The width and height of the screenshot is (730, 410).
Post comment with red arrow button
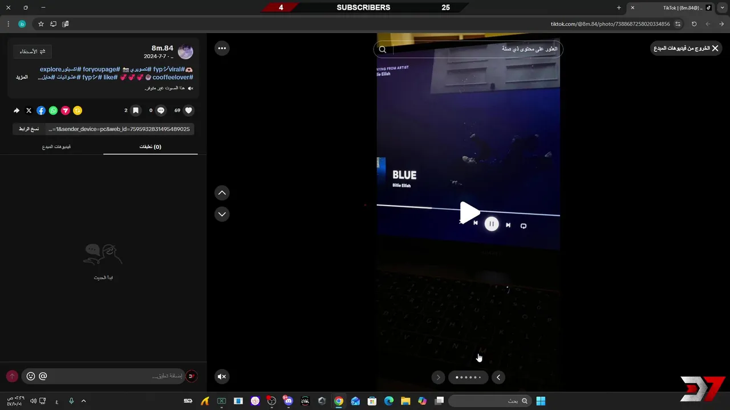click(12, 376)
